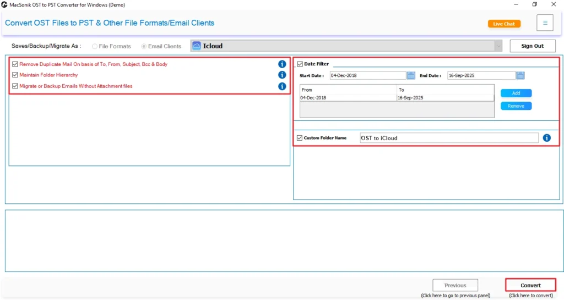564x300 pixels.
Task: Open Live Chat support
Action: [x=504, y=24]
